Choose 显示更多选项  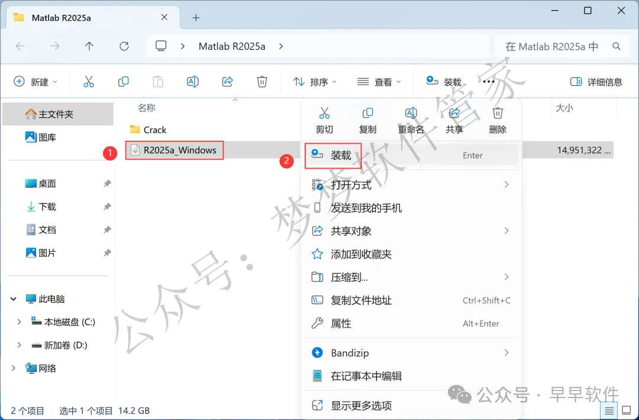(412, 405)
